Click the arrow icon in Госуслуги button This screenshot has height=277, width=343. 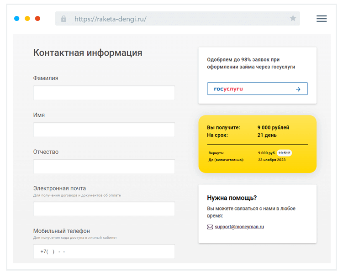[298, 89]
